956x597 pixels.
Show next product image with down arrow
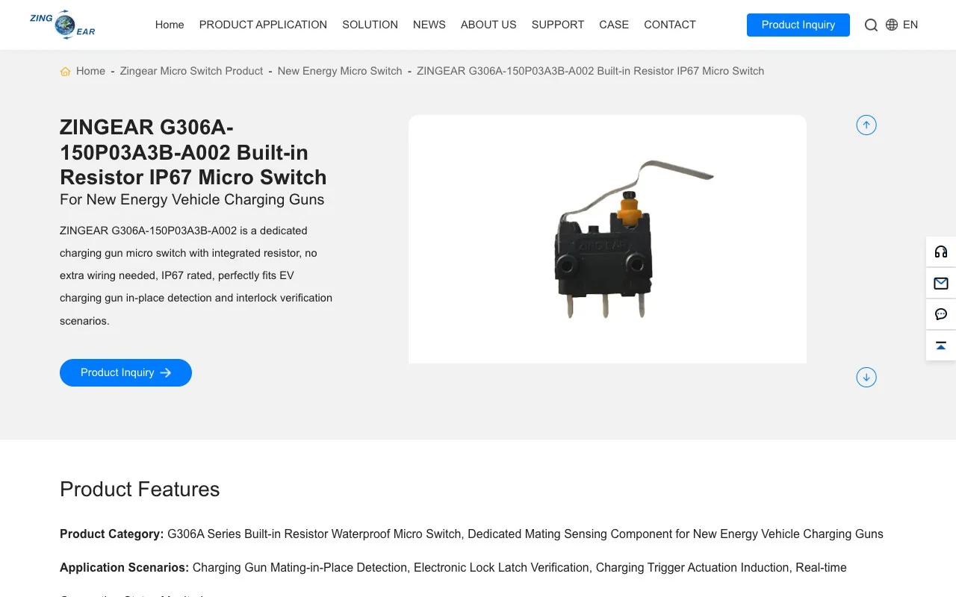[866, 377]
